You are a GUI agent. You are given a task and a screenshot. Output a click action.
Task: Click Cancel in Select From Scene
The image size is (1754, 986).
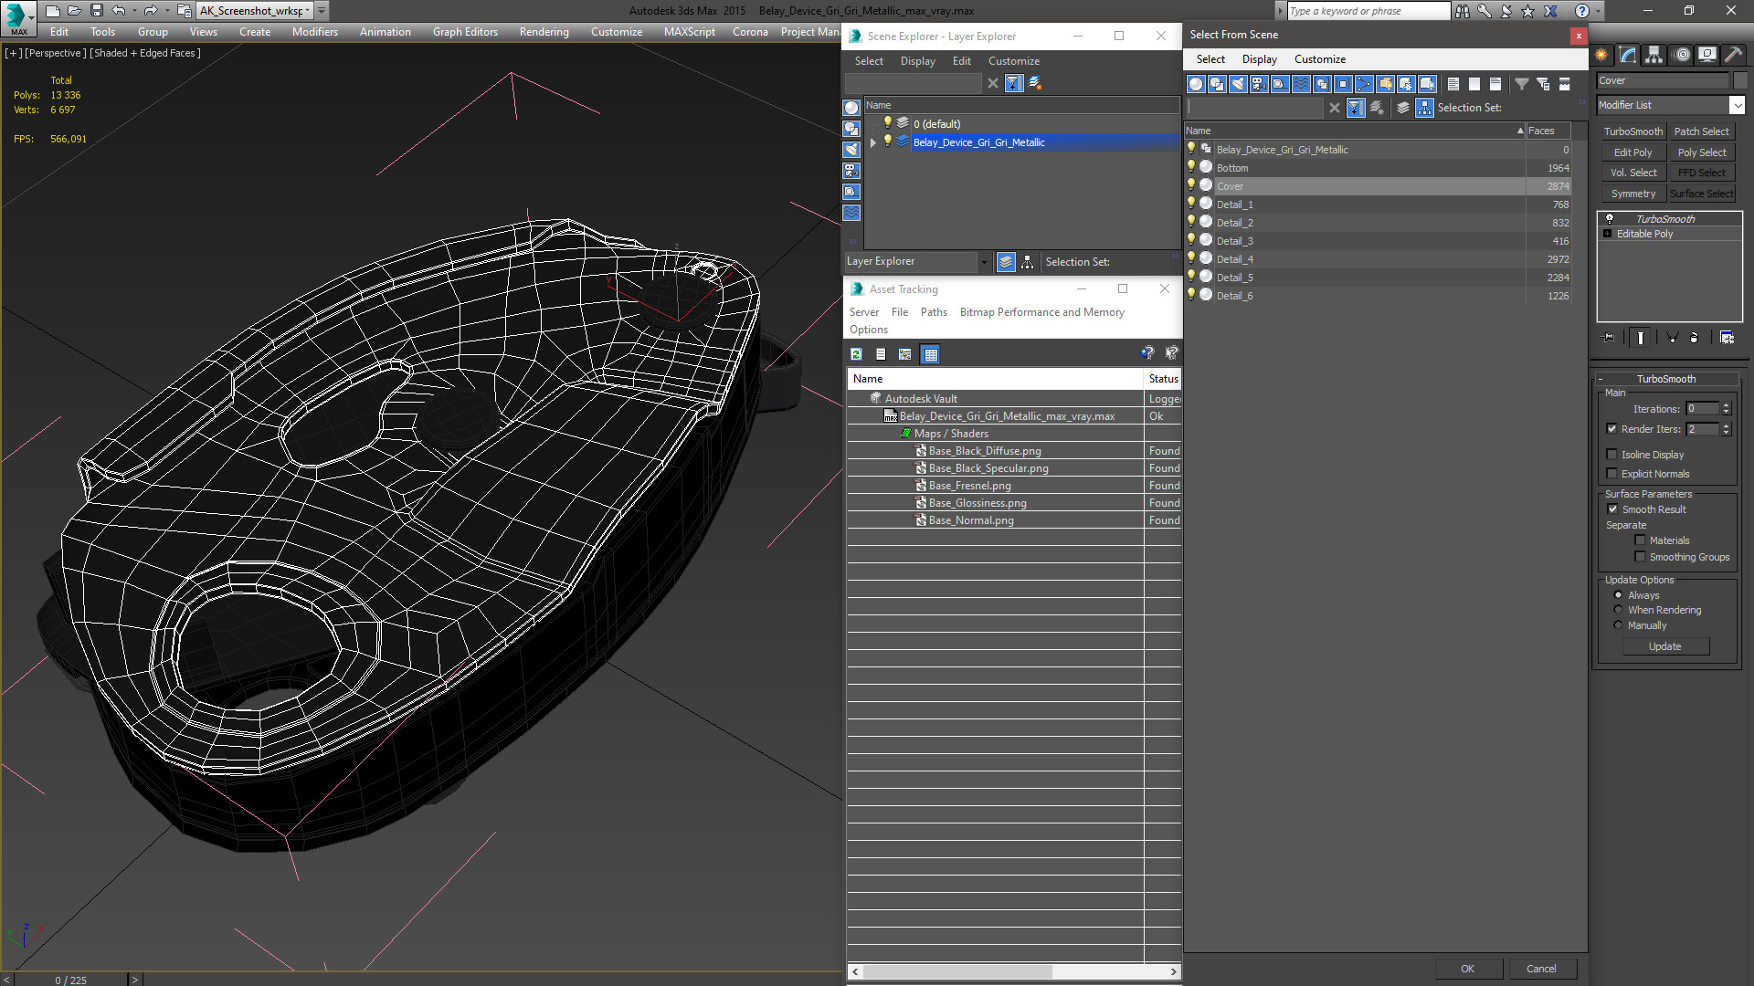(1541, 969)
